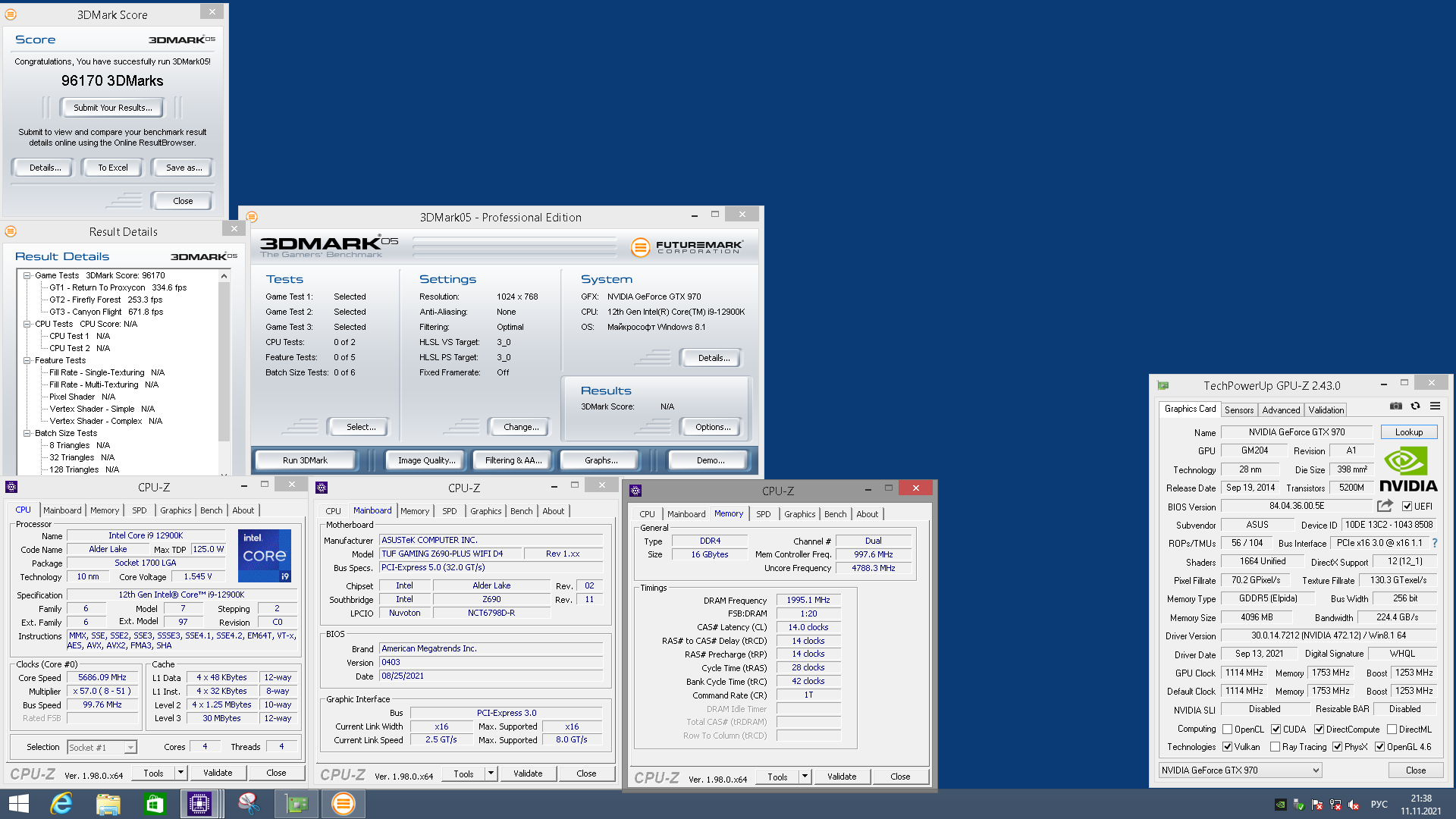This screenshot has height=819, width=1456.
Task: Click the РУС language indicator
Action: click(x=1379, y=805)
